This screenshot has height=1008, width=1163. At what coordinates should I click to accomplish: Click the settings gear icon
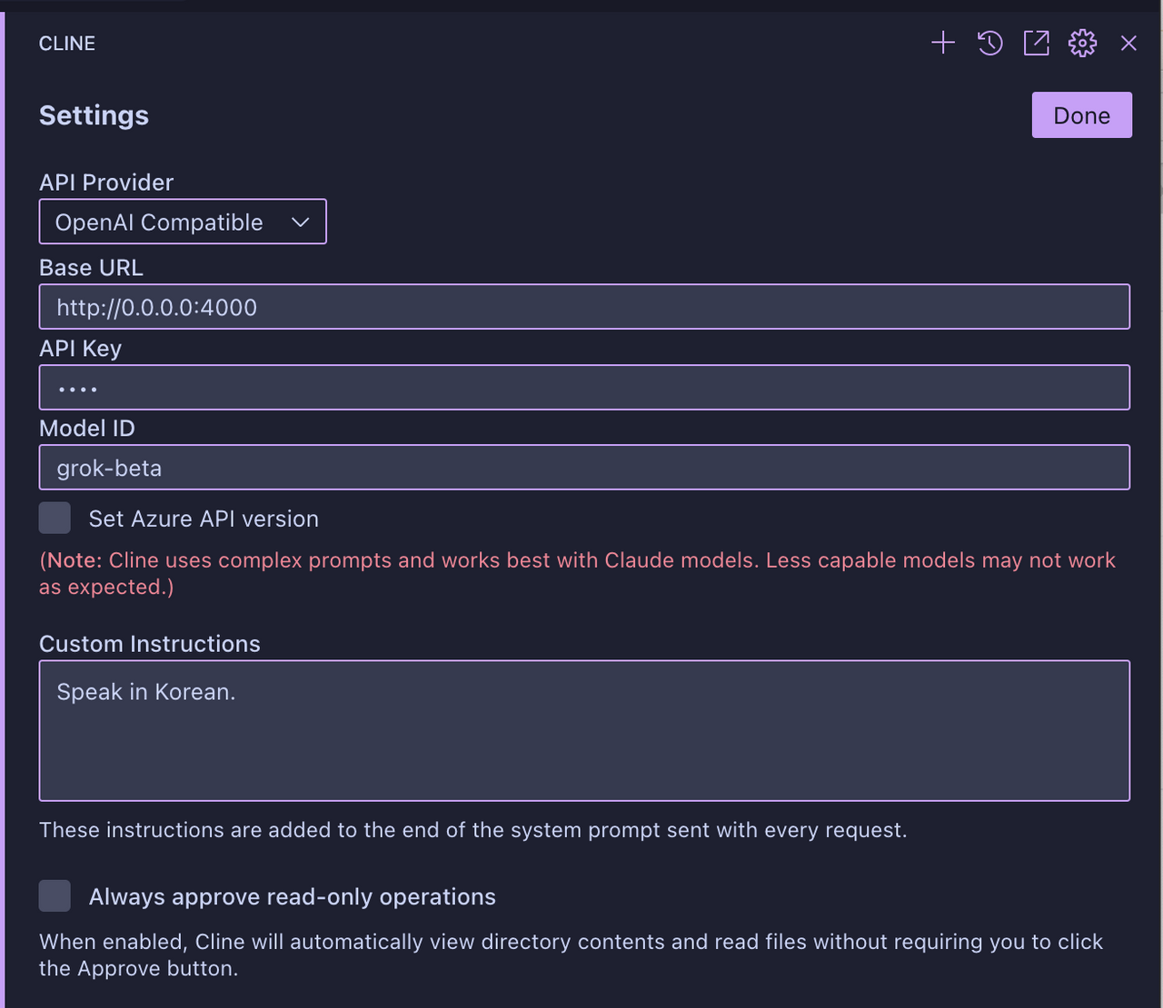click(1082, 43)
